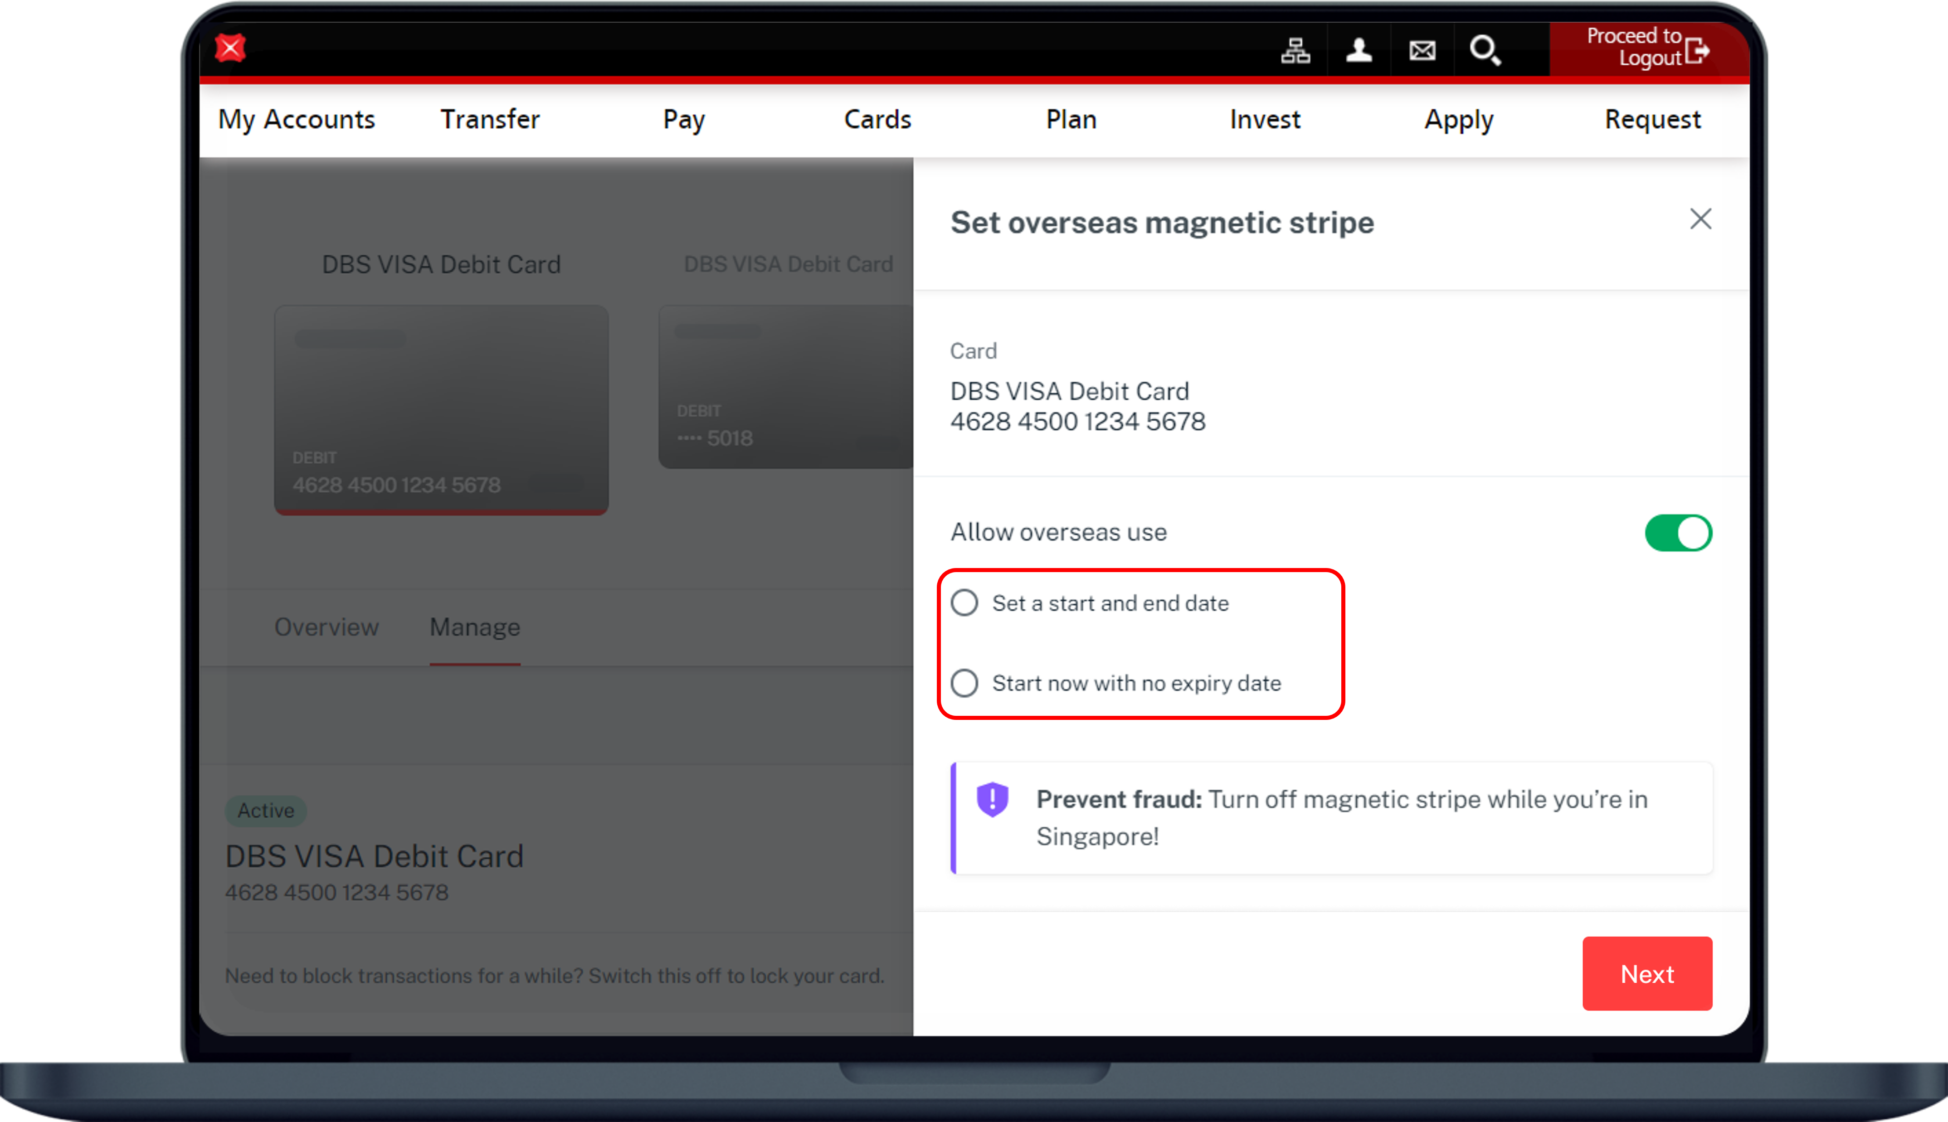Open the Plan menu item

(1070, 119)
